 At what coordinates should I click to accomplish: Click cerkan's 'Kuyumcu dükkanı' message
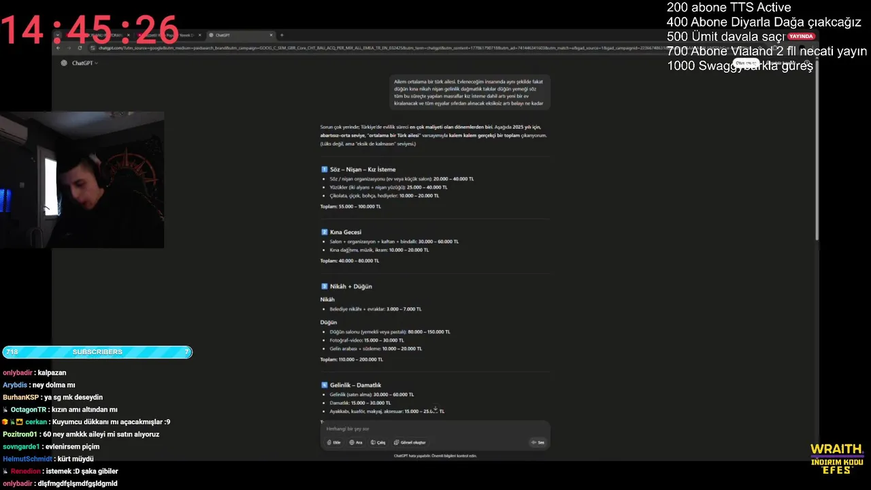(86, 422)
